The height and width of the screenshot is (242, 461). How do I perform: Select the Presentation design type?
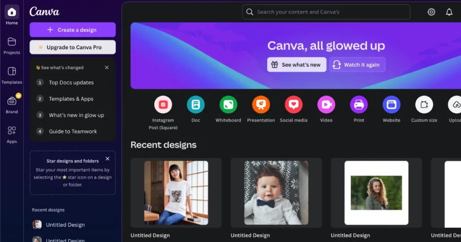tap(261, 109)
